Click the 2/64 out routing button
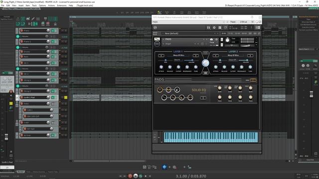The width and height of the screenshot is (319, 179). click(243, 22)
